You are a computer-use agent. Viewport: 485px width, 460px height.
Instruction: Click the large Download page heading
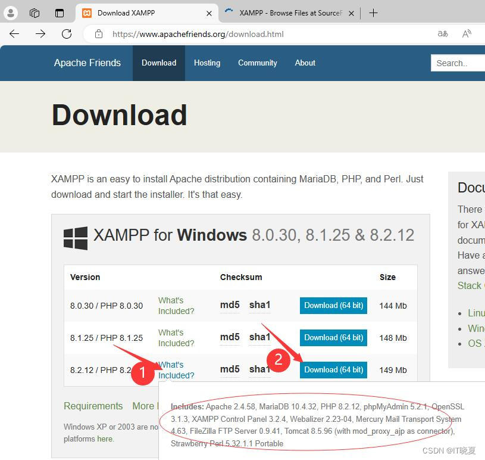click(x=120, y=115)
